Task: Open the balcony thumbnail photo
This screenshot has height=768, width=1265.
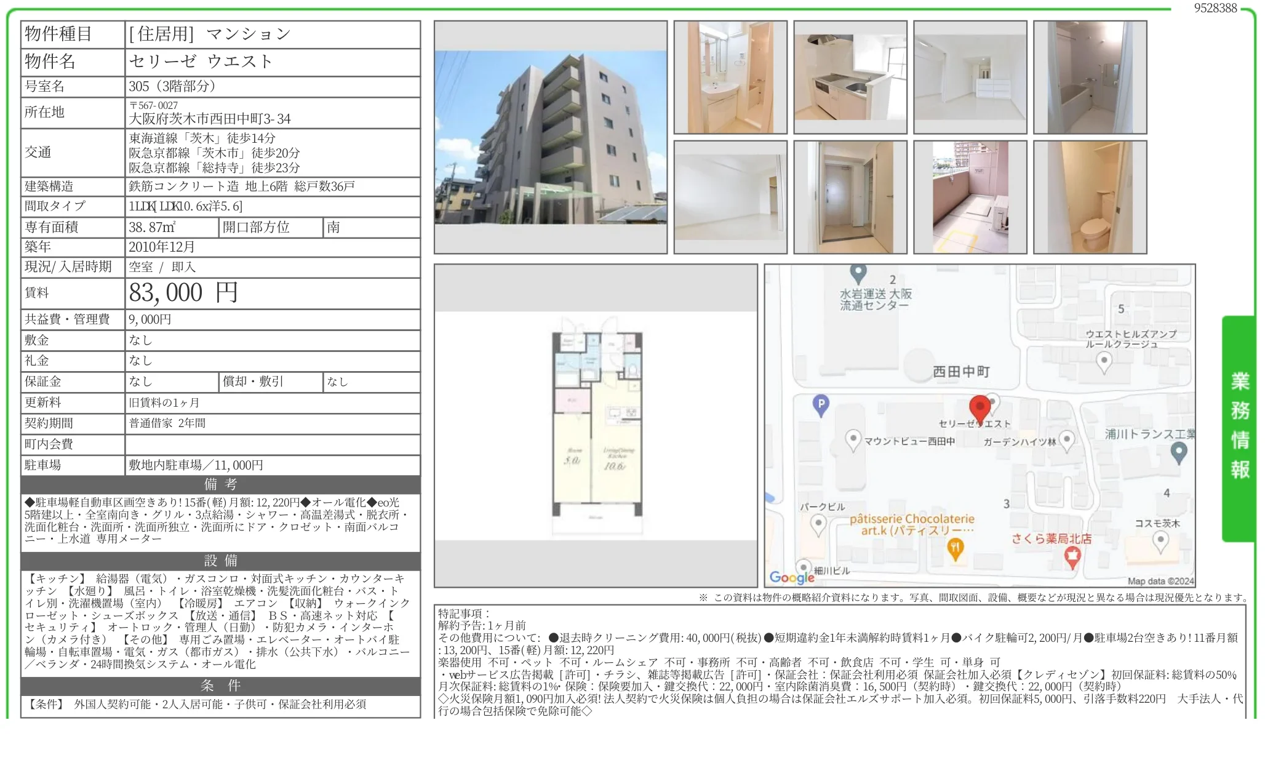Action: [x=970, y=197]
